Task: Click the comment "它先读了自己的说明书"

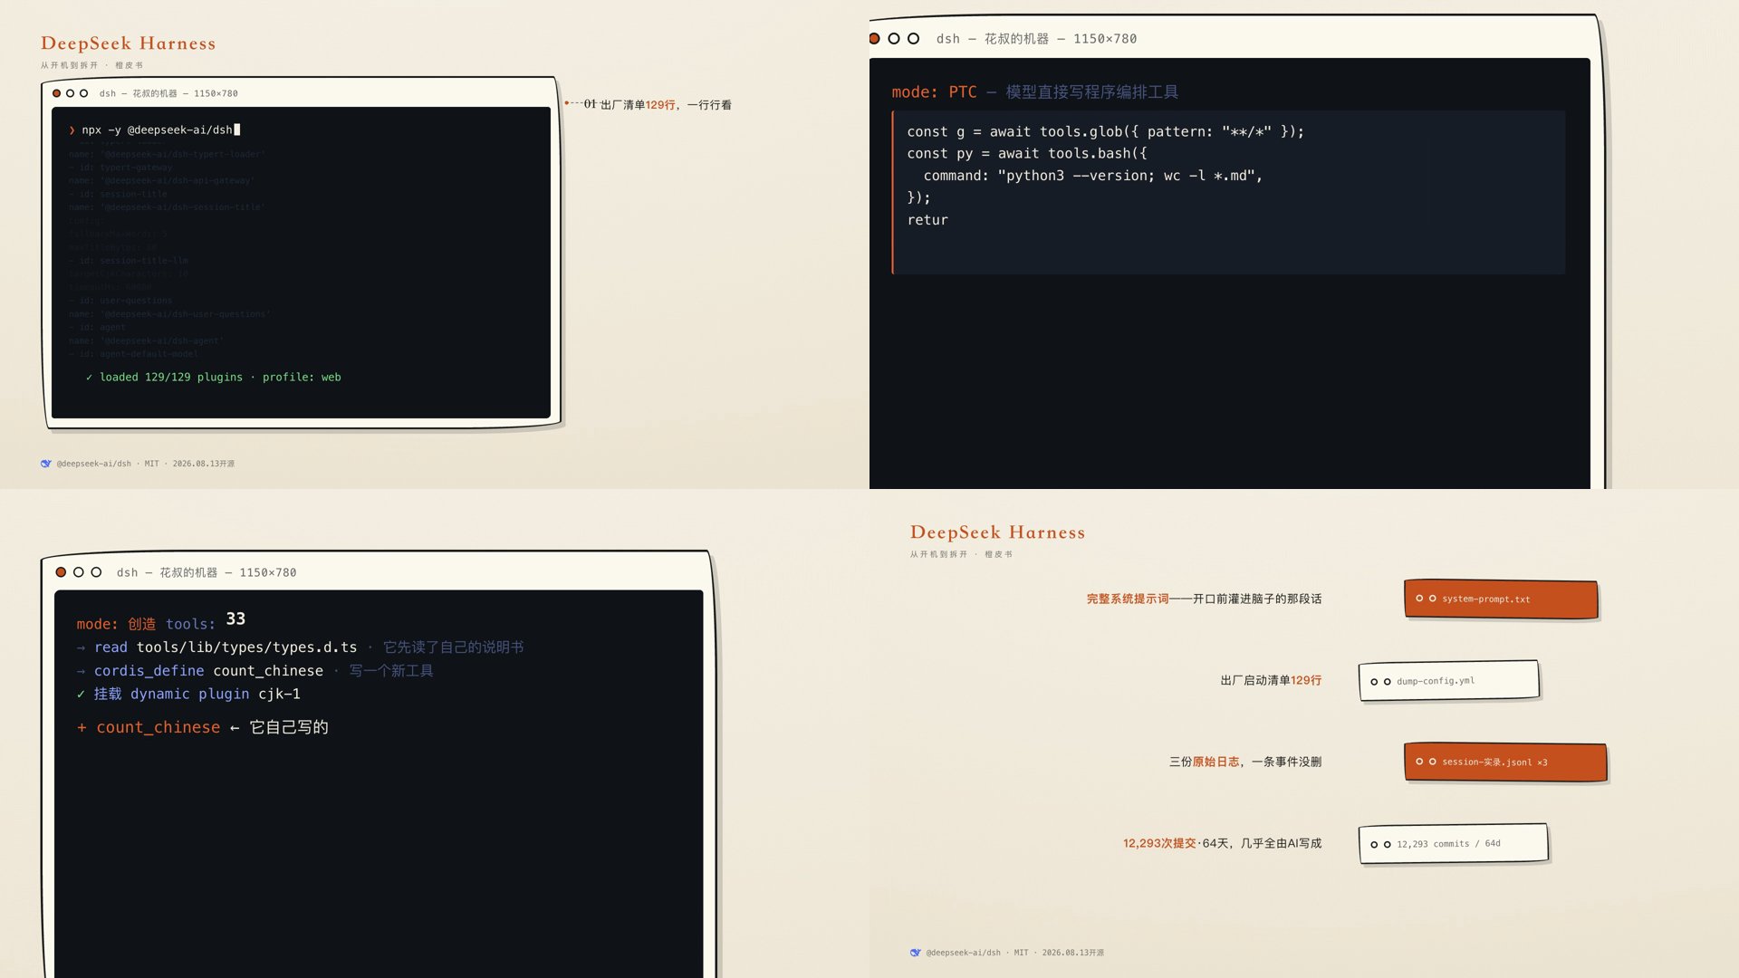Action: point(453,647)
